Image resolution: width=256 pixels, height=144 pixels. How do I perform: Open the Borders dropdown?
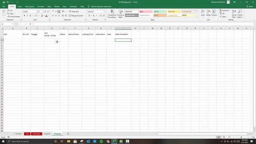[38, 16]
